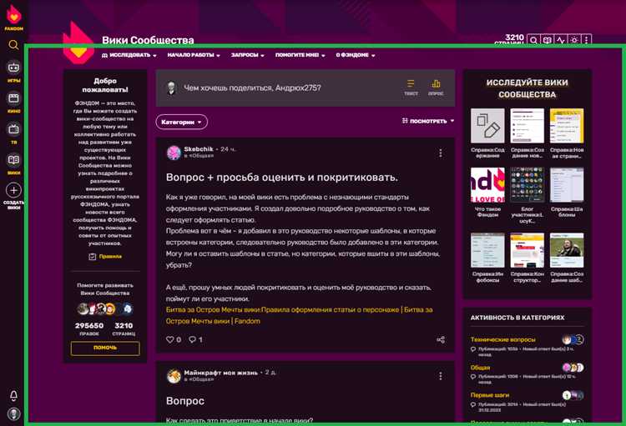Like the Skebchik post with heart
The image size is (626, 426).
[x=170, y=339]
